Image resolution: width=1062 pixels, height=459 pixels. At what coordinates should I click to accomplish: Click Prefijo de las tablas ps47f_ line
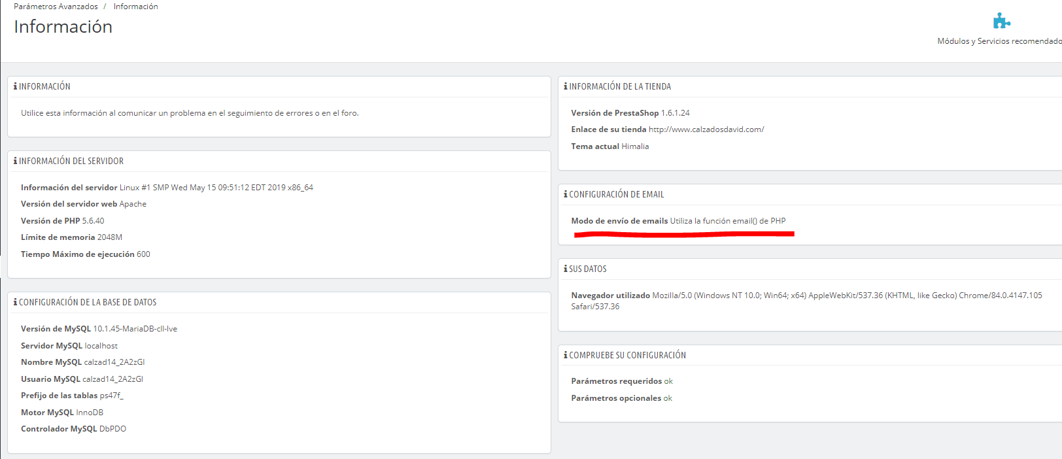coord(72,396)
